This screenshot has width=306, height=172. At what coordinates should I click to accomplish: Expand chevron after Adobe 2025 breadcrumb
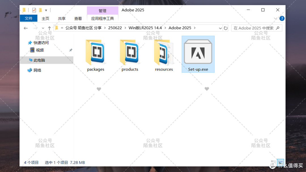click(195, 28)
